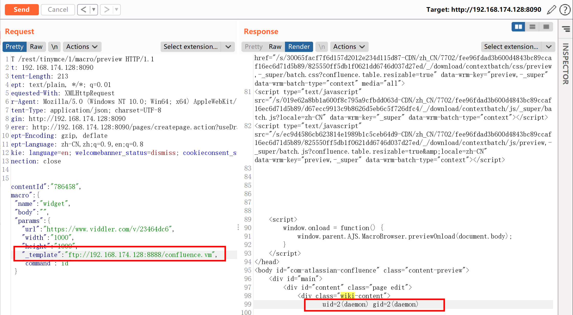This screenshot has height=315, width=573.
Task: Select the response Render tab
Action: click(299, 47)
